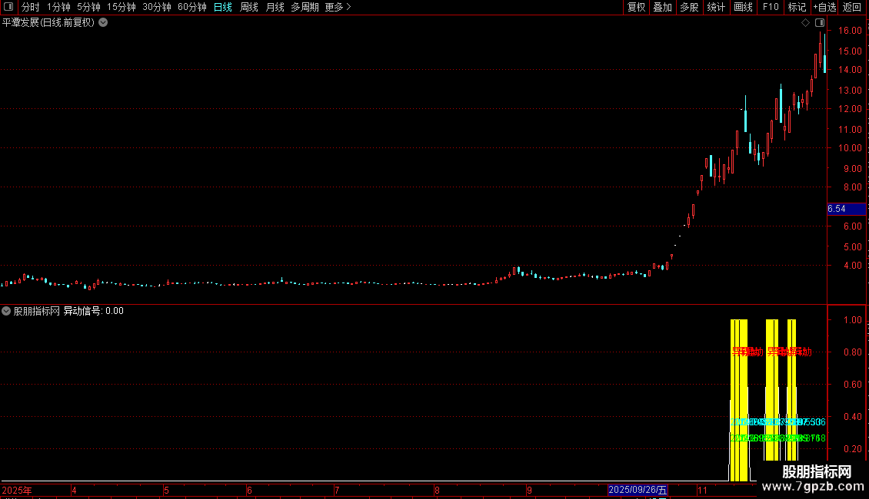This screenshot has height=499, width=869.
Task: Add stock via +自选 button
Action: [824, 7]
